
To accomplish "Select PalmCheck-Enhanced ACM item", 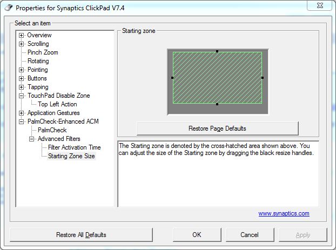I will pos(63,121).
